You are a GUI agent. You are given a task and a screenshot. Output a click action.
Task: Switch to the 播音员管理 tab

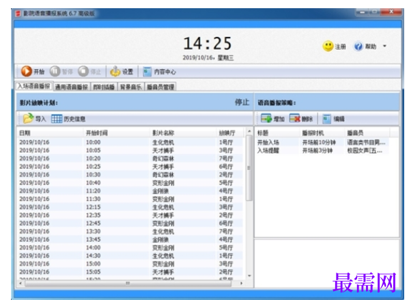(x=160, y=87)
